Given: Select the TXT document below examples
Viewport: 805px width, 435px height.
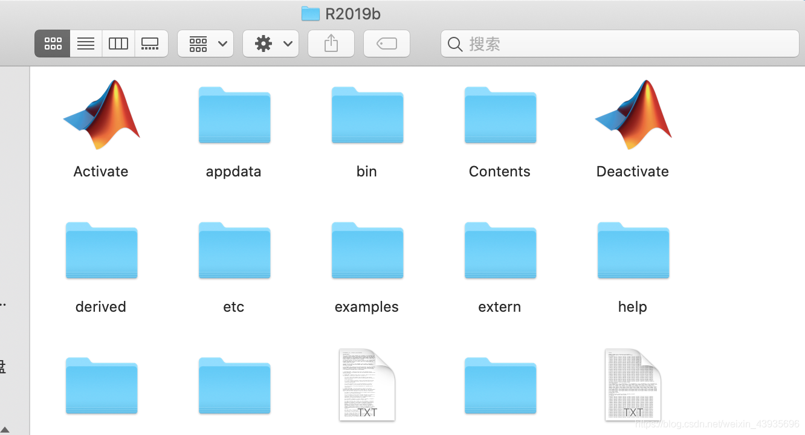Looking at the screenshot, I should (x=367, y=385).
